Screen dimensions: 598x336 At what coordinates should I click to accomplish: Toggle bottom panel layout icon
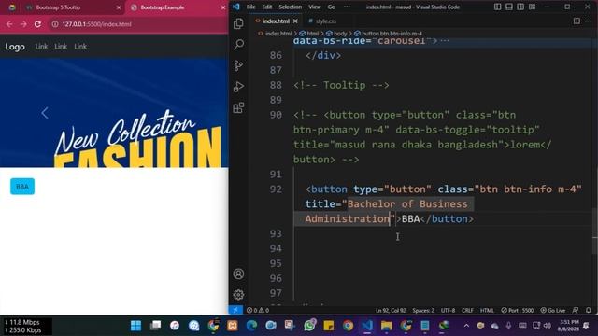(x=509, y=7)
